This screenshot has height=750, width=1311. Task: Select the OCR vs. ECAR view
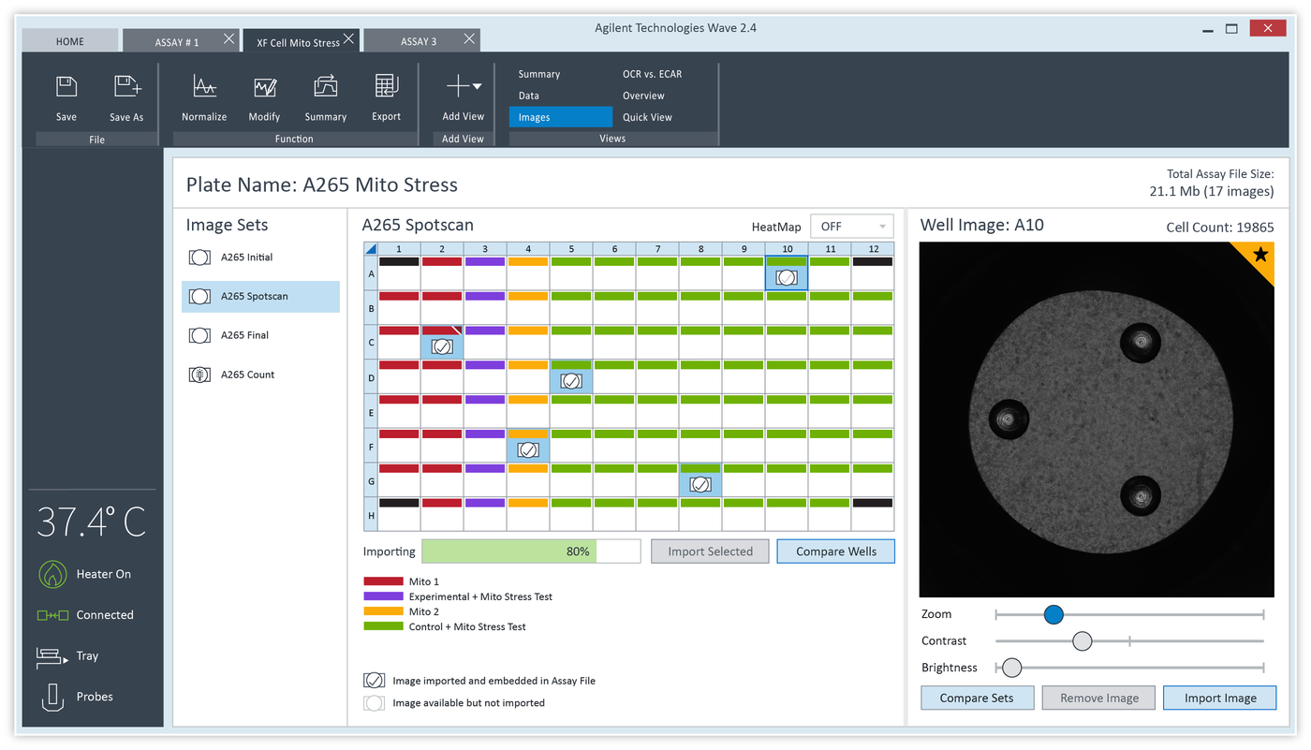[x=653, y=73]
